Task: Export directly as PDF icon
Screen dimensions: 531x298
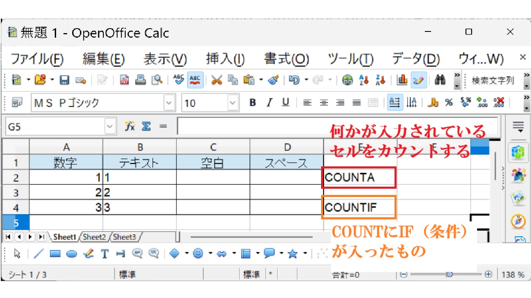Action: click(124, 80)
